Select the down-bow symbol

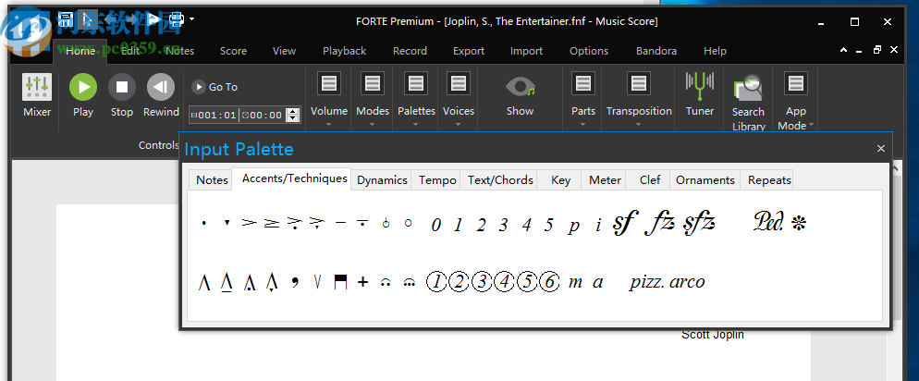coord(340,282)
